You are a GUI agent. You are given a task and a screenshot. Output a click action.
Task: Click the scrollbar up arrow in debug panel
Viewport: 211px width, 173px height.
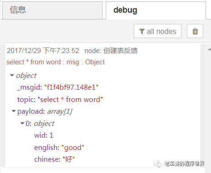(209, 49)
